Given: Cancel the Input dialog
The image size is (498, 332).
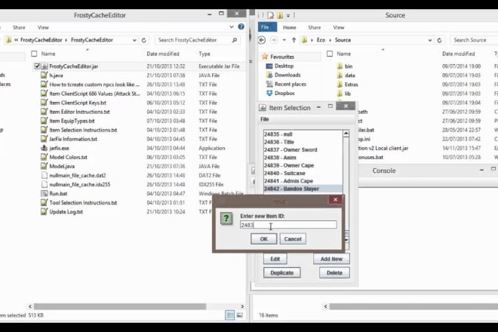Looking at the screenshot, I should 293,239.
